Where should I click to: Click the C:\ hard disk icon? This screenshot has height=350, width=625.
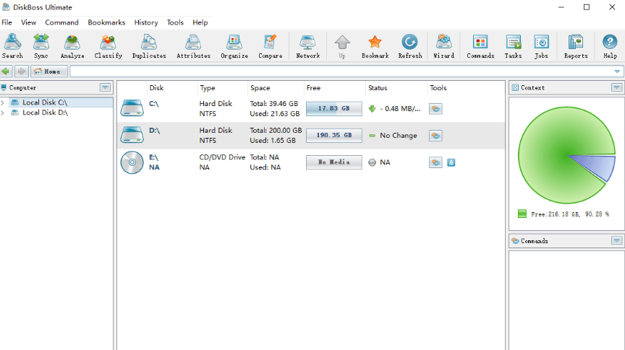pyautogui.click(x=132, y=108)
